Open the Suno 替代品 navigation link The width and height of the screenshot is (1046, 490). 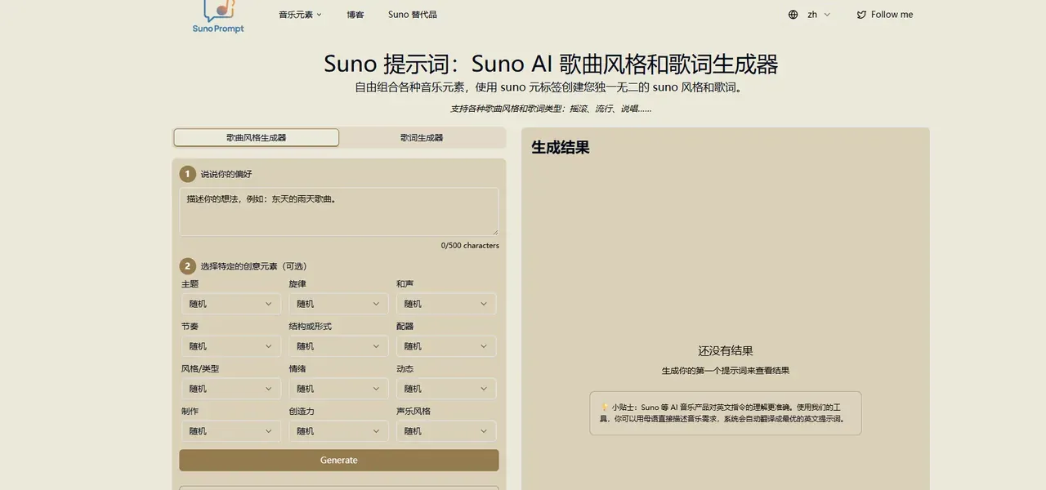click(x=413, y=15)
